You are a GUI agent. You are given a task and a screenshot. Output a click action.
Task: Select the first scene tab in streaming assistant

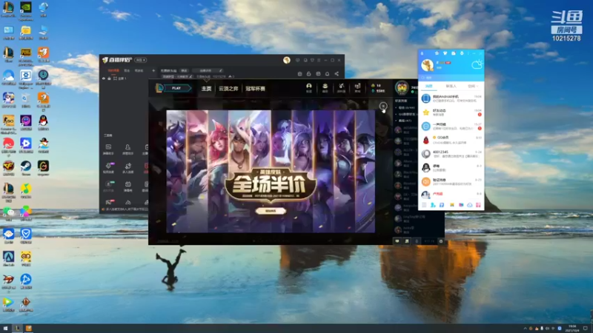(x=113, y=70)
